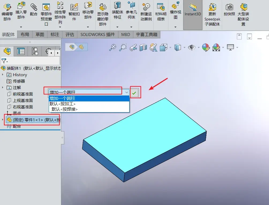Viewport: 269px width, 205px height.
Task: Click right arrow of manager tab scroller
Action: pos(58,53)
